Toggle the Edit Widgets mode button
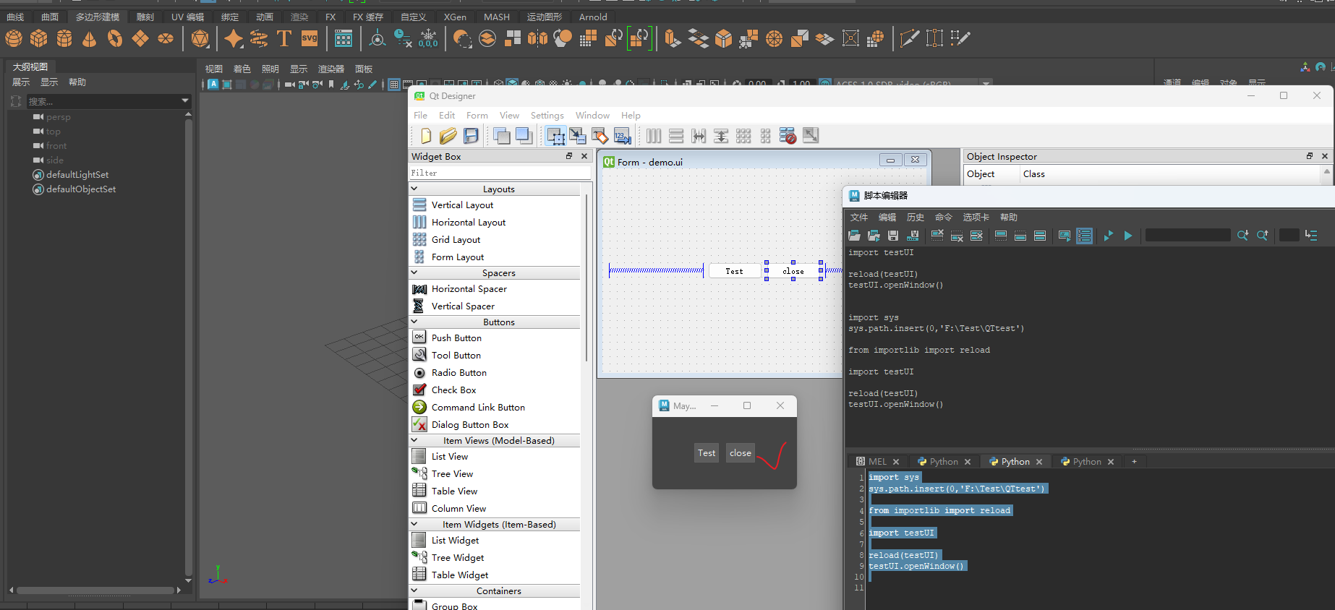 (x=555, y=136)
